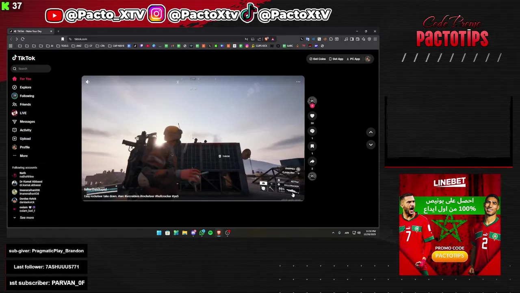Click the TikTok logo
The height and width of the screenshot is (293, 520).
[x=24, y=58]
